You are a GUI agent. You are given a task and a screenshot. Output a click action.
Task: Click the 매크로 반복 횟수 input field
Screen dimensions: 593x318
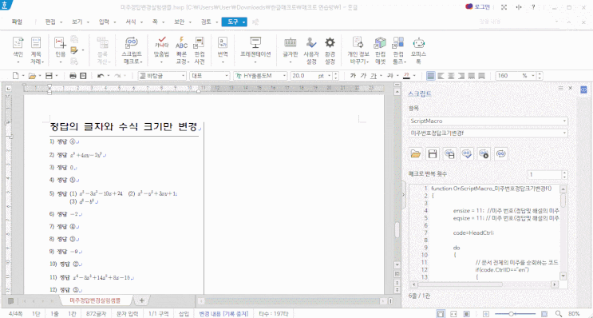(x=545, y=174)
